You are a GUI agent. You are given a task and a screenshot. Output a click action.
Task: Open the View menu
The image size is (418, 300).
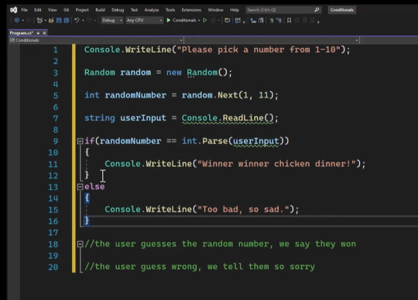click(53, 10)
